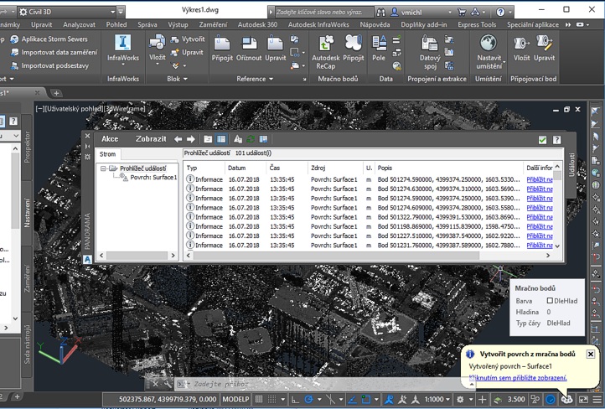Click the Panorama forward arrow
Viewport: 605px width, 409px height.
click(x=190, y=139)
